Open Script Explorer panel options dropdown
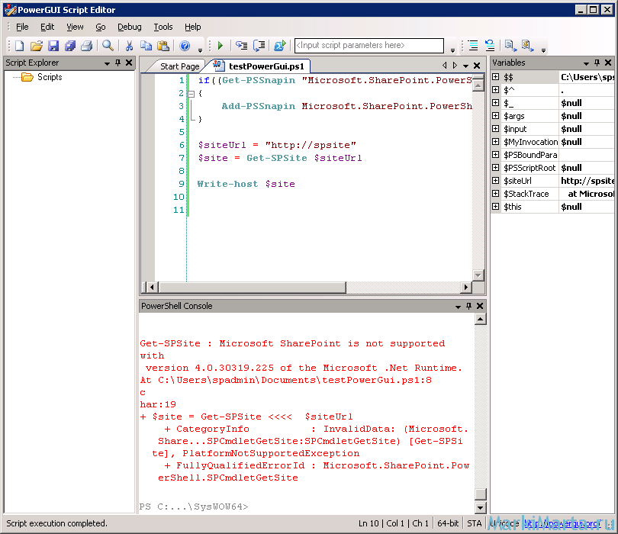The width and height of the screenshot is (618, 534). click(x=107, y=63)
